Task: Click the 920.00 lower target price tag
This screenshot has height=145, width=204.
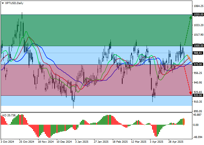Action: (x=198, y=95)
